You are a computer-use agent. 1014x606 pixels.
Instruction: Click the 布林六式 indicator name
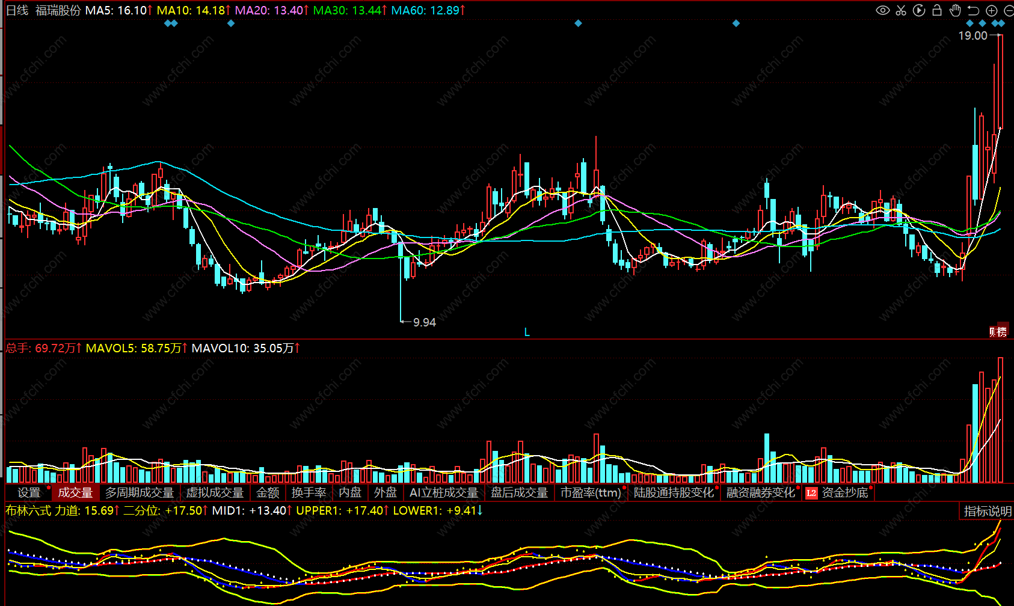pos(28,510)
